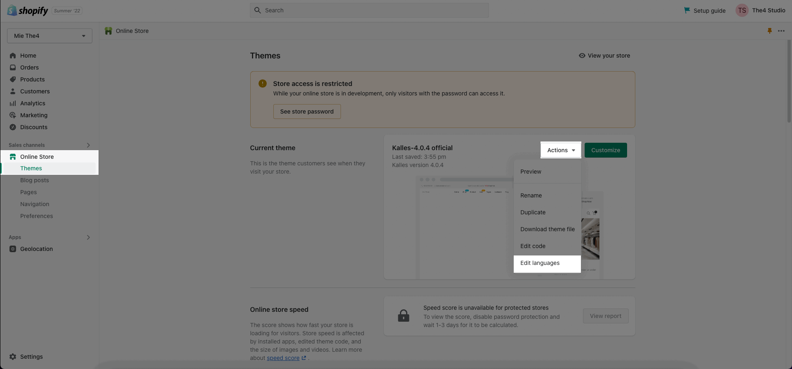Choose Download theme file
The height and width of the screenshot is (369, 792).
(x=548, y=229)
